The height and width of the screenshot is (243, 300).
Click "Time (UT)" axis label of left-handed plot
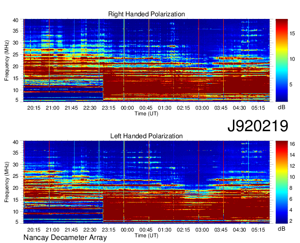[146, 236]
